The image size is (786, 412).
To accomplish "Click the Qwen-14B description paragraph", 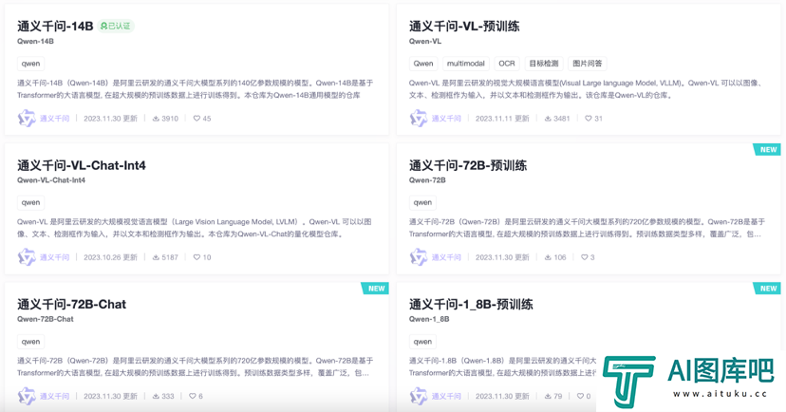I will 195,89.
